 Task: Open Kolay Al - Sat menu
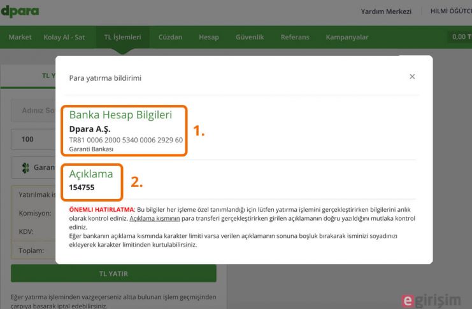[x=64, y=38]
